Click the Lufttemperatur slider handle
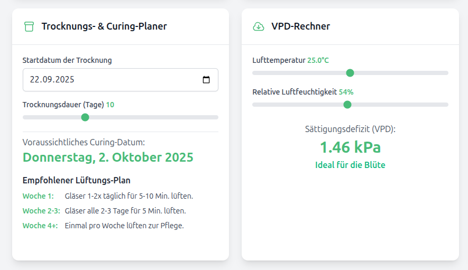This screenshot has height=270, width=468. pyautogui.click(x=350, y=73)
